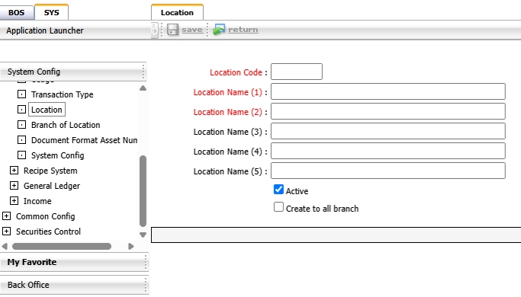The image size is (521, 297).
Task: Click the save link text
Action: click(192, 30)
